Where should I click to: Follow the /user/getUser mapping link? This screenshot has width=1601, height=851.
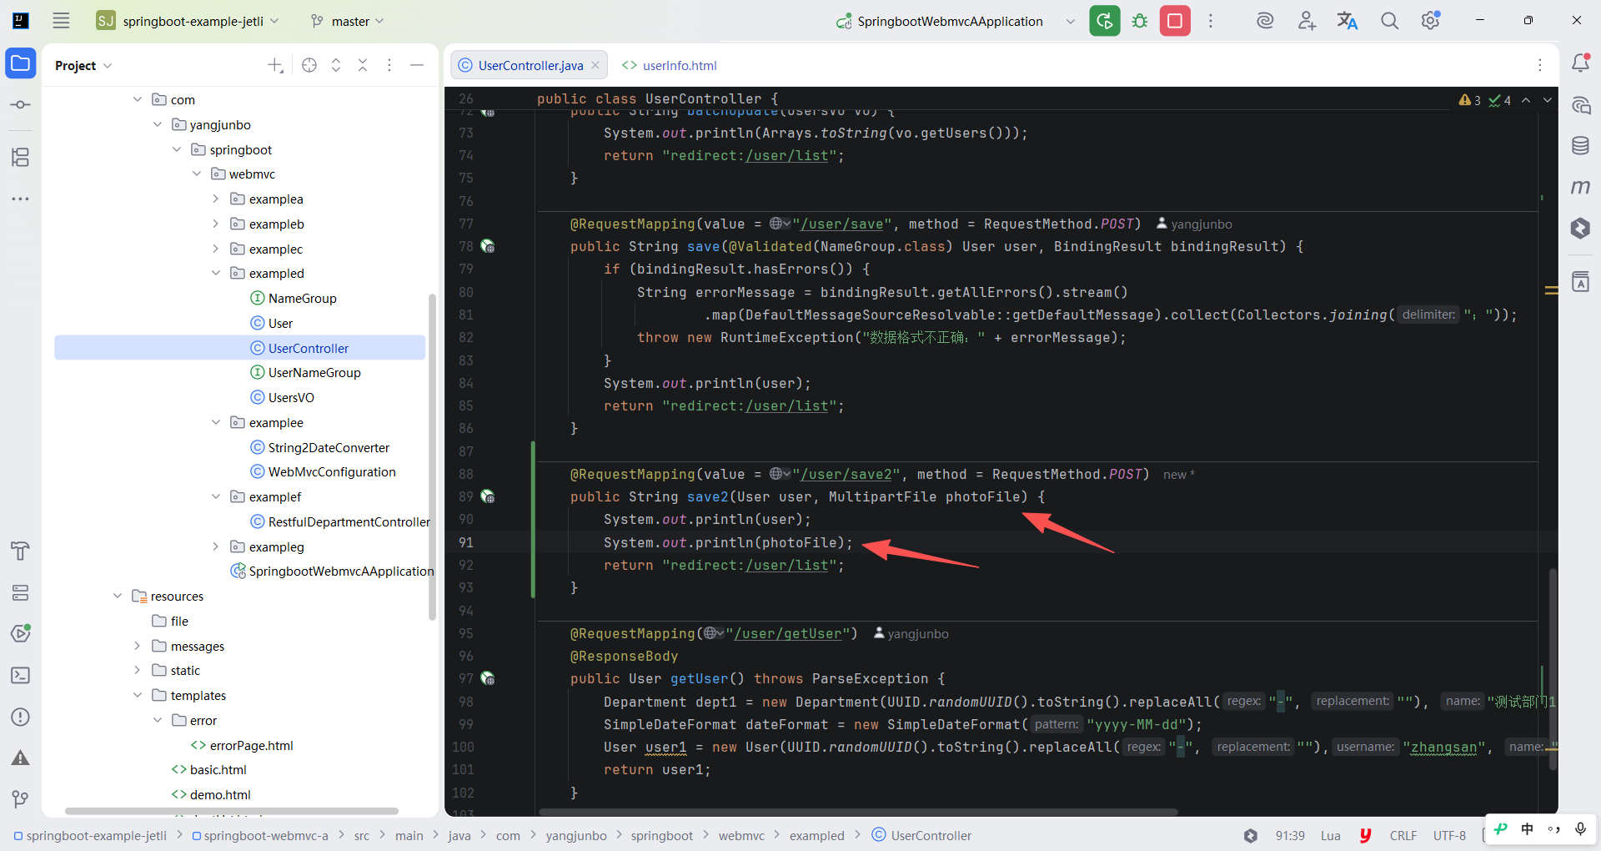pyautogui.click(x=787, y=633)
